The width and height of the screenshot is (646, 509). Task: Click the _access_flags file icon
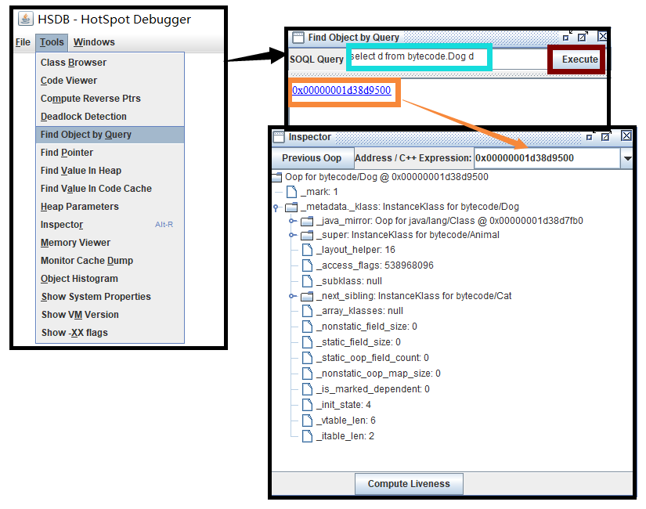[308, 265]
